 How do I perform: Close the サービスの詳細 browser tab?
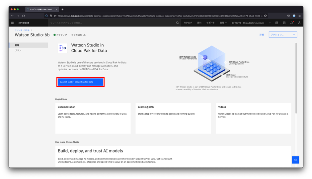pos(56,9)
